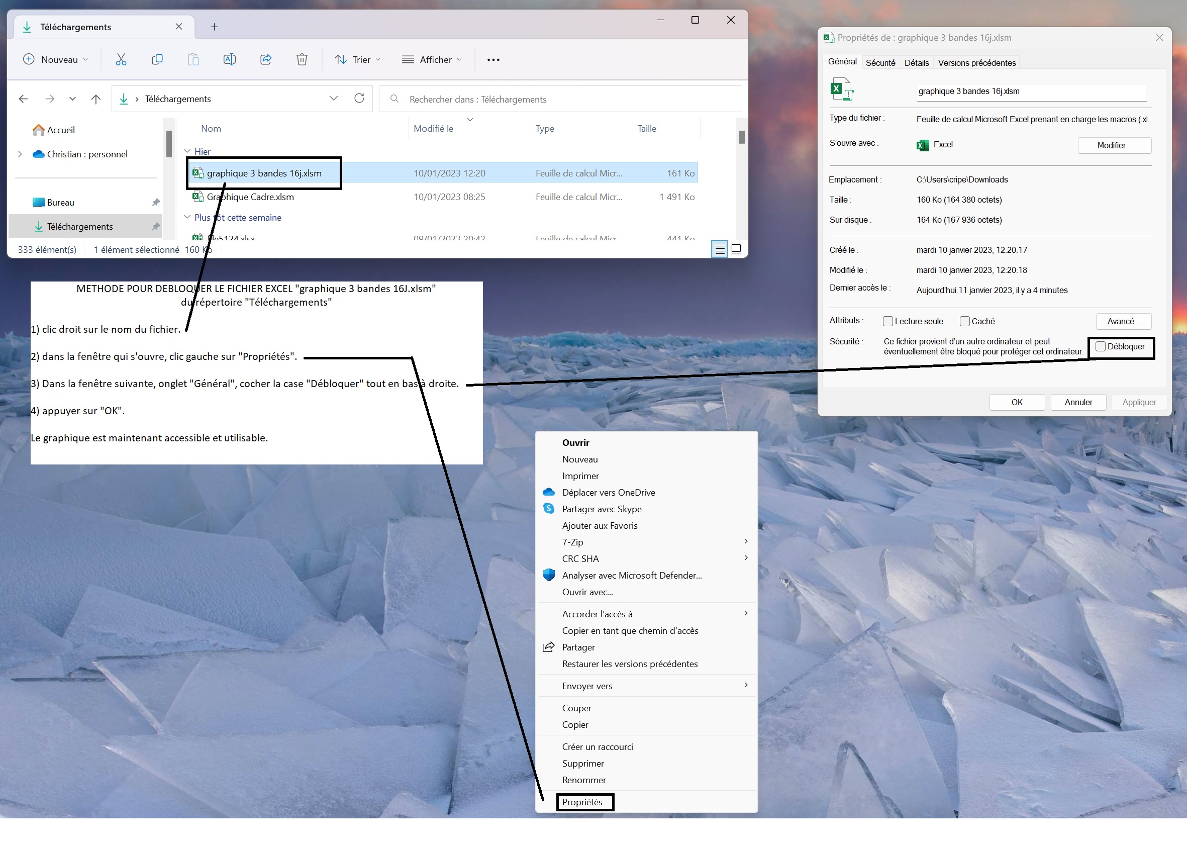Select Accueil in navigation pane
Screen dimensions: 1187x846
pos(60,130)
